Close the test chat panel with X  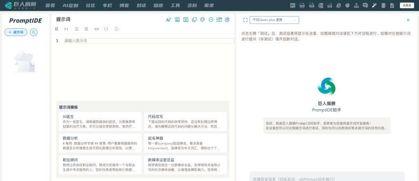tap(408, 20)
